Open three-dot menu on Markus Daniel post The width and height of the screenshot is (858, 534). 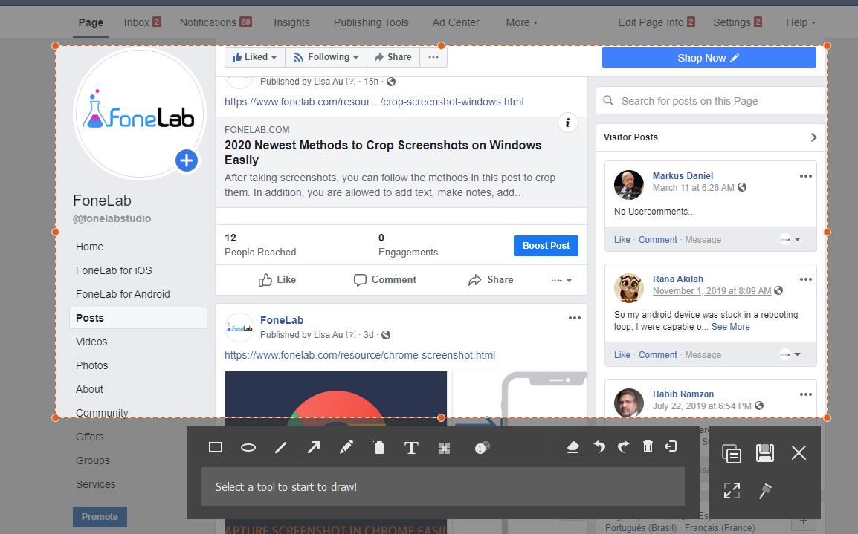(x=805, y=176)
